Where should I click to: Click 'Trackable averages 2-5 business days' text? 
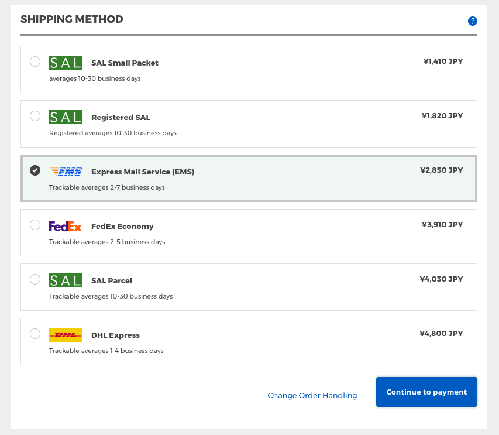pyautogui.click(x=107, y=242)
